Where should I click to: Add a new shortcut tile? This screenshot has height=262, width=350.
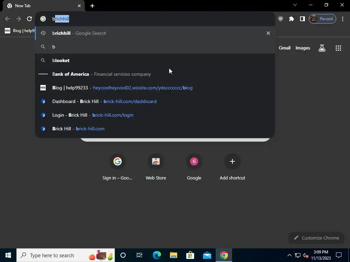pyautogui.click(x=232, y=167)
